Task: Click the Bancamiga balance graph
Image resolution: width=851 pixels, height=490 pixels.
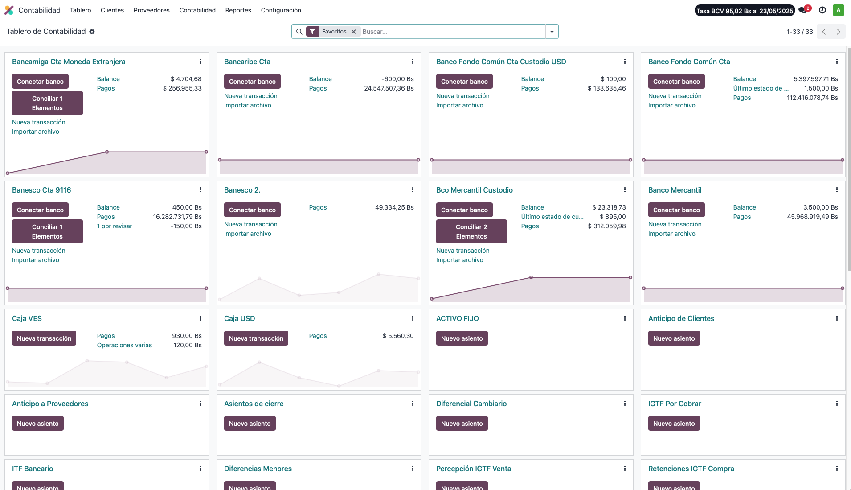Action: coord(107,162)
